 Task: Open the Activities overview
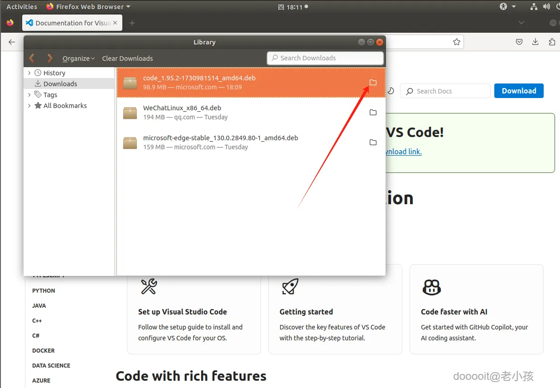[22, 6]
